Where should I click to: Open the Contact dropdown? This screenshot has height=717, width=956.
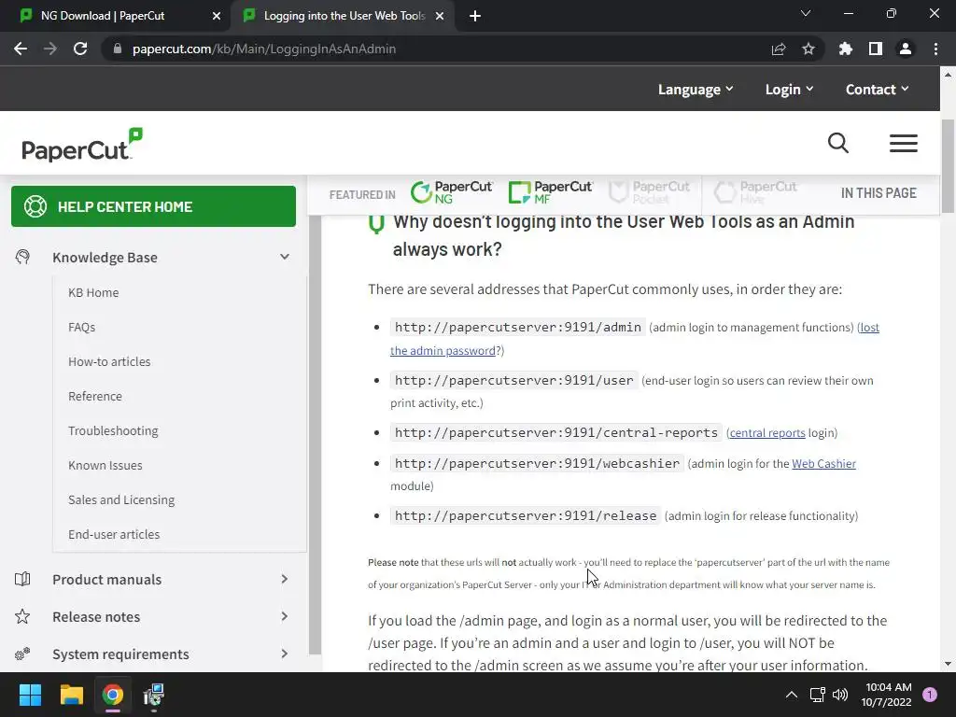pos(878,90)
